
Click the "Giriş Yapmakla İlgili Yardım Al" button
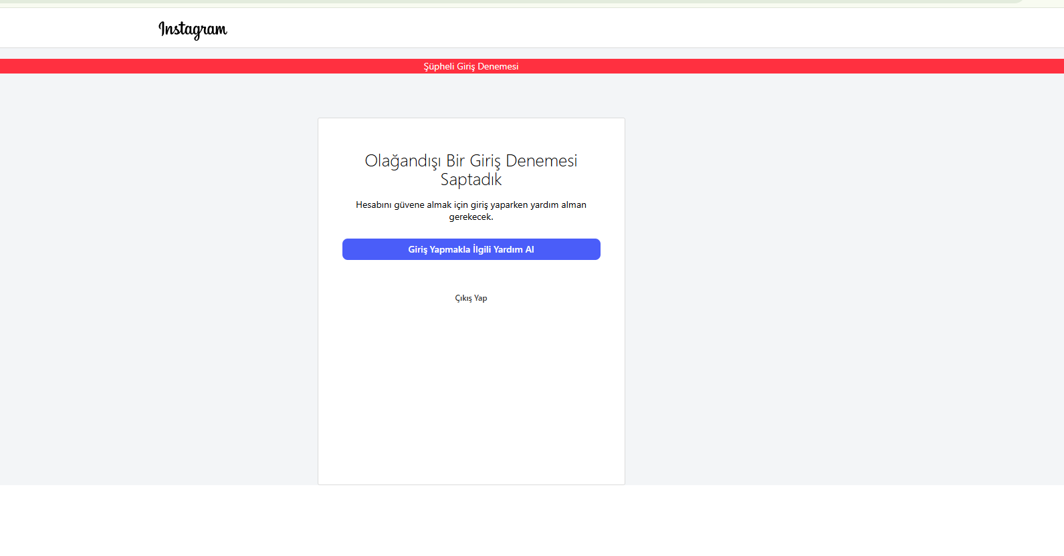click(471, 249)
